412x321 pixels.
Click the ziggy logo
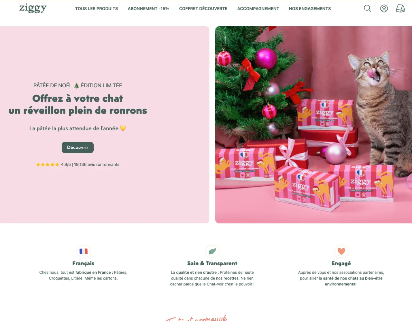click(x=33, y=8)
